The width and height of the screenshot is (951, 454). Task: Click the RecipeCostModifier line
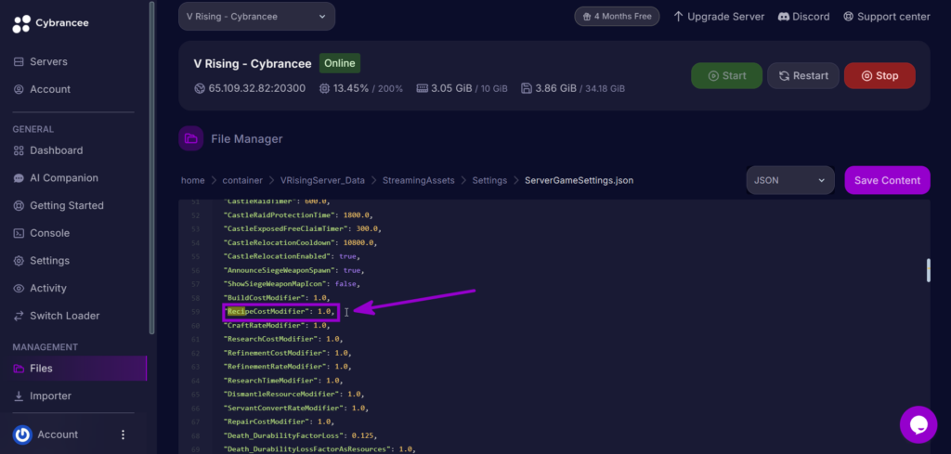(x=279, y=312)
